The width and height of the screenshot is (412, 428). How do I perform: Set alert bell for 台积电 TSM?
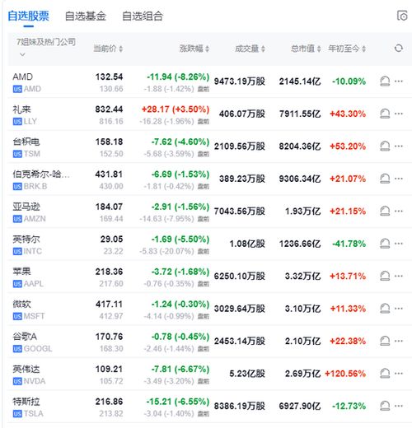click(385, 147)
